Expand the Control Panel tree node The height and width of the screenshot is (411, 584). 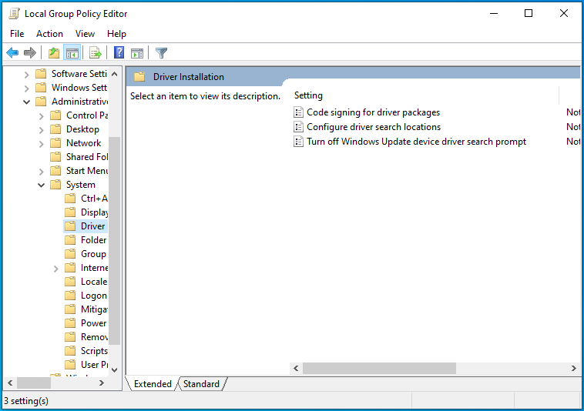coord(42,115)
